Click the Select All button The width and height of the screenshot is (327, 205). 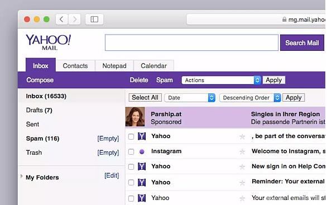[x=145, y=98]
